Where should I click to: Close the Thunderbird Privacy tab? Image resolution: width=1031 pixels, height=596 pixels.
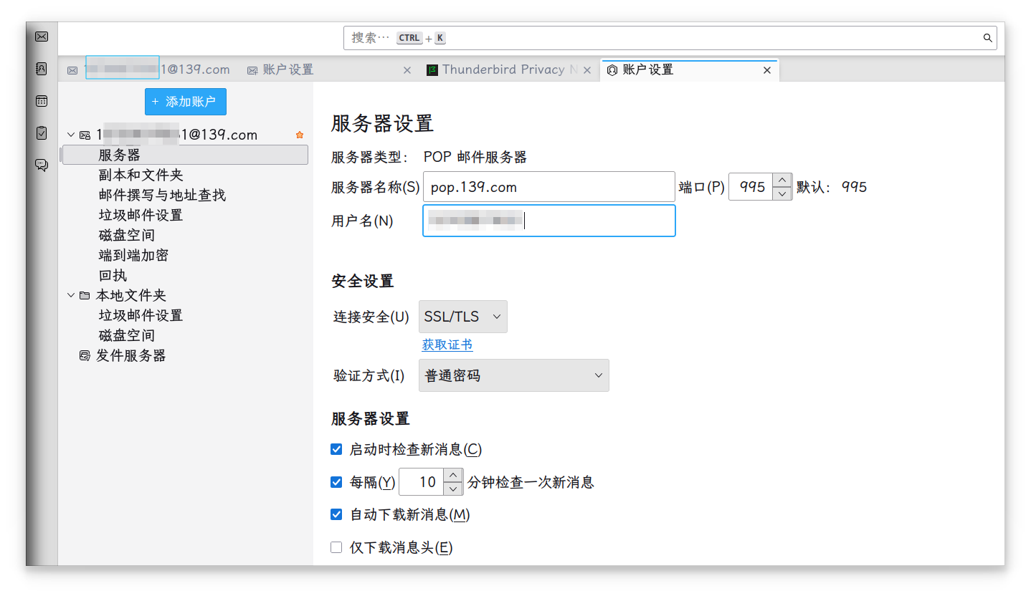tap(587, 70)
